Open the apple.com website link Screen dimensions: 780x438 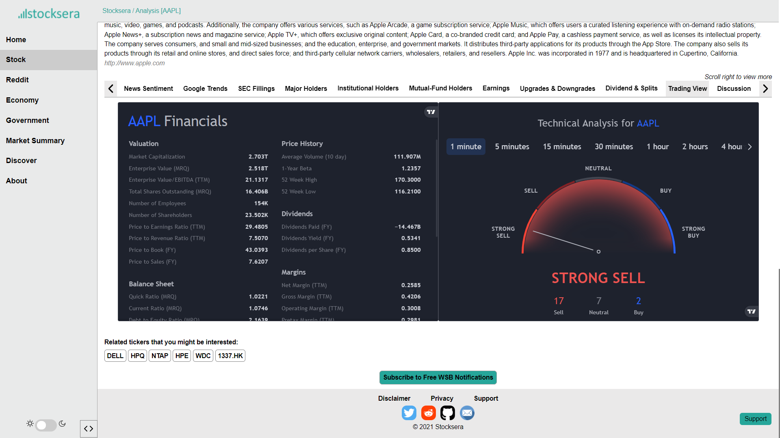(134, 63)
